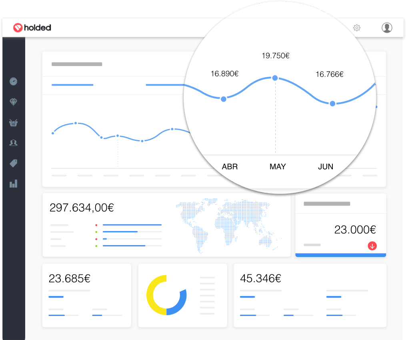Click the MAY month axis label
The width and height of the screenshot is (406, 340).
coord(278,167)
